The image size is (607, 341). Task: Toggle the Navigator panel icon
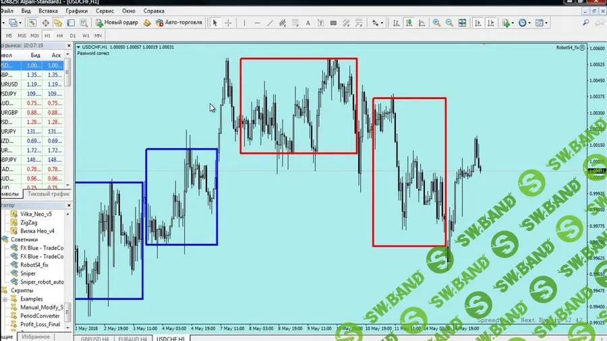(59, 22)
